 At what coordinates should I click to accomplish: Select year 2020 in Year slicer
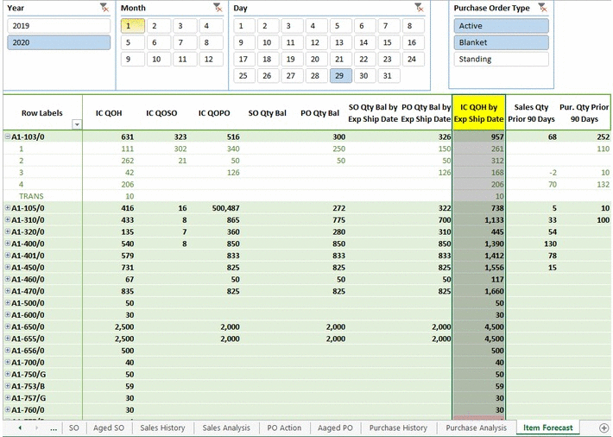click(59, 42)
